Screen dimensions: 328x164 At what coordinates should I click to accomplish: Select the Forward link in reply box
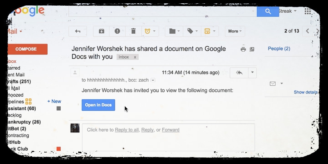[171, 130]
